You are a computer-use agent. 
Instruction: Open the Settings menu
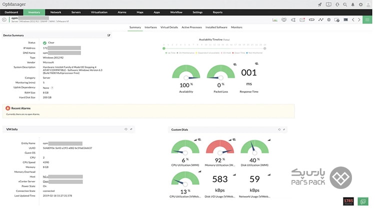(x=197, y=12)
